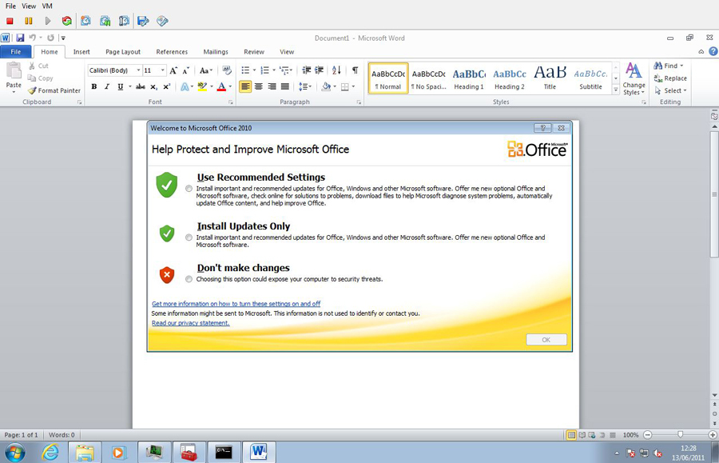Screen dimensions: 719x463
Task: Toggle Italic formatting in the ribbon
Action: (107, 86)
